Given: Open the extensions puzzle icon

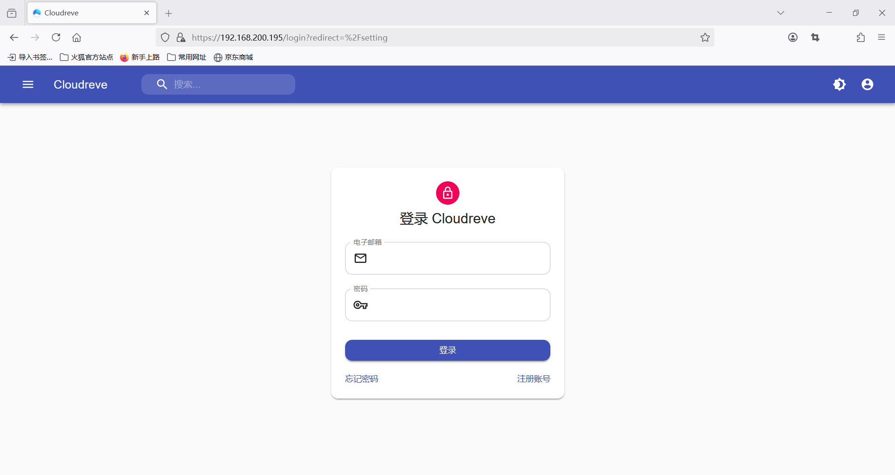Looking at the screenshot, I should pos(860,37).
